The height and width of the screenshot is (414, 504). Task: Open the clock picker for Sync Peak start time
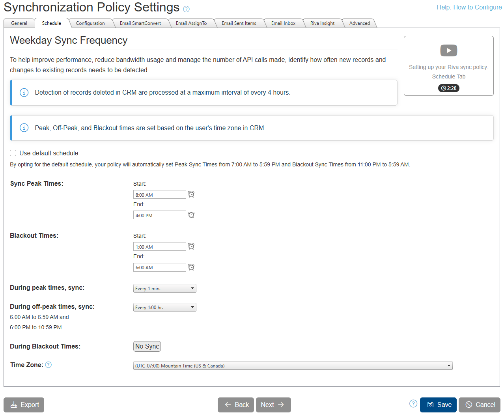point(191,194)
